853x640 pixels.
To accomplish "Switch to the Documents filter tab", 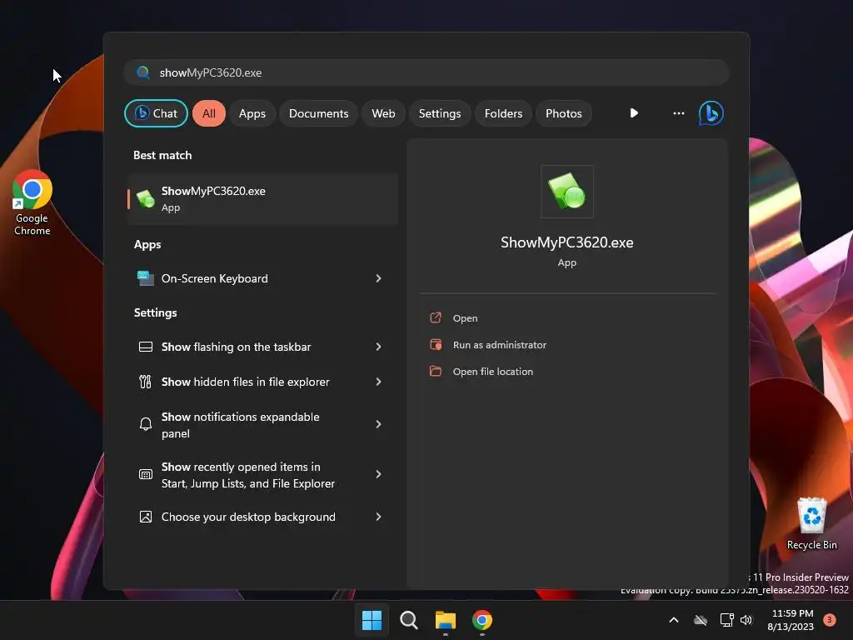I will click(318, 113).
